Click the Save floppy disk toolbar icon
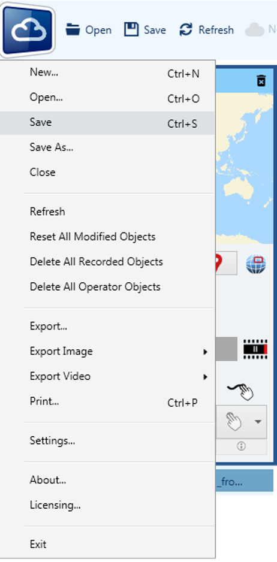 131,30
